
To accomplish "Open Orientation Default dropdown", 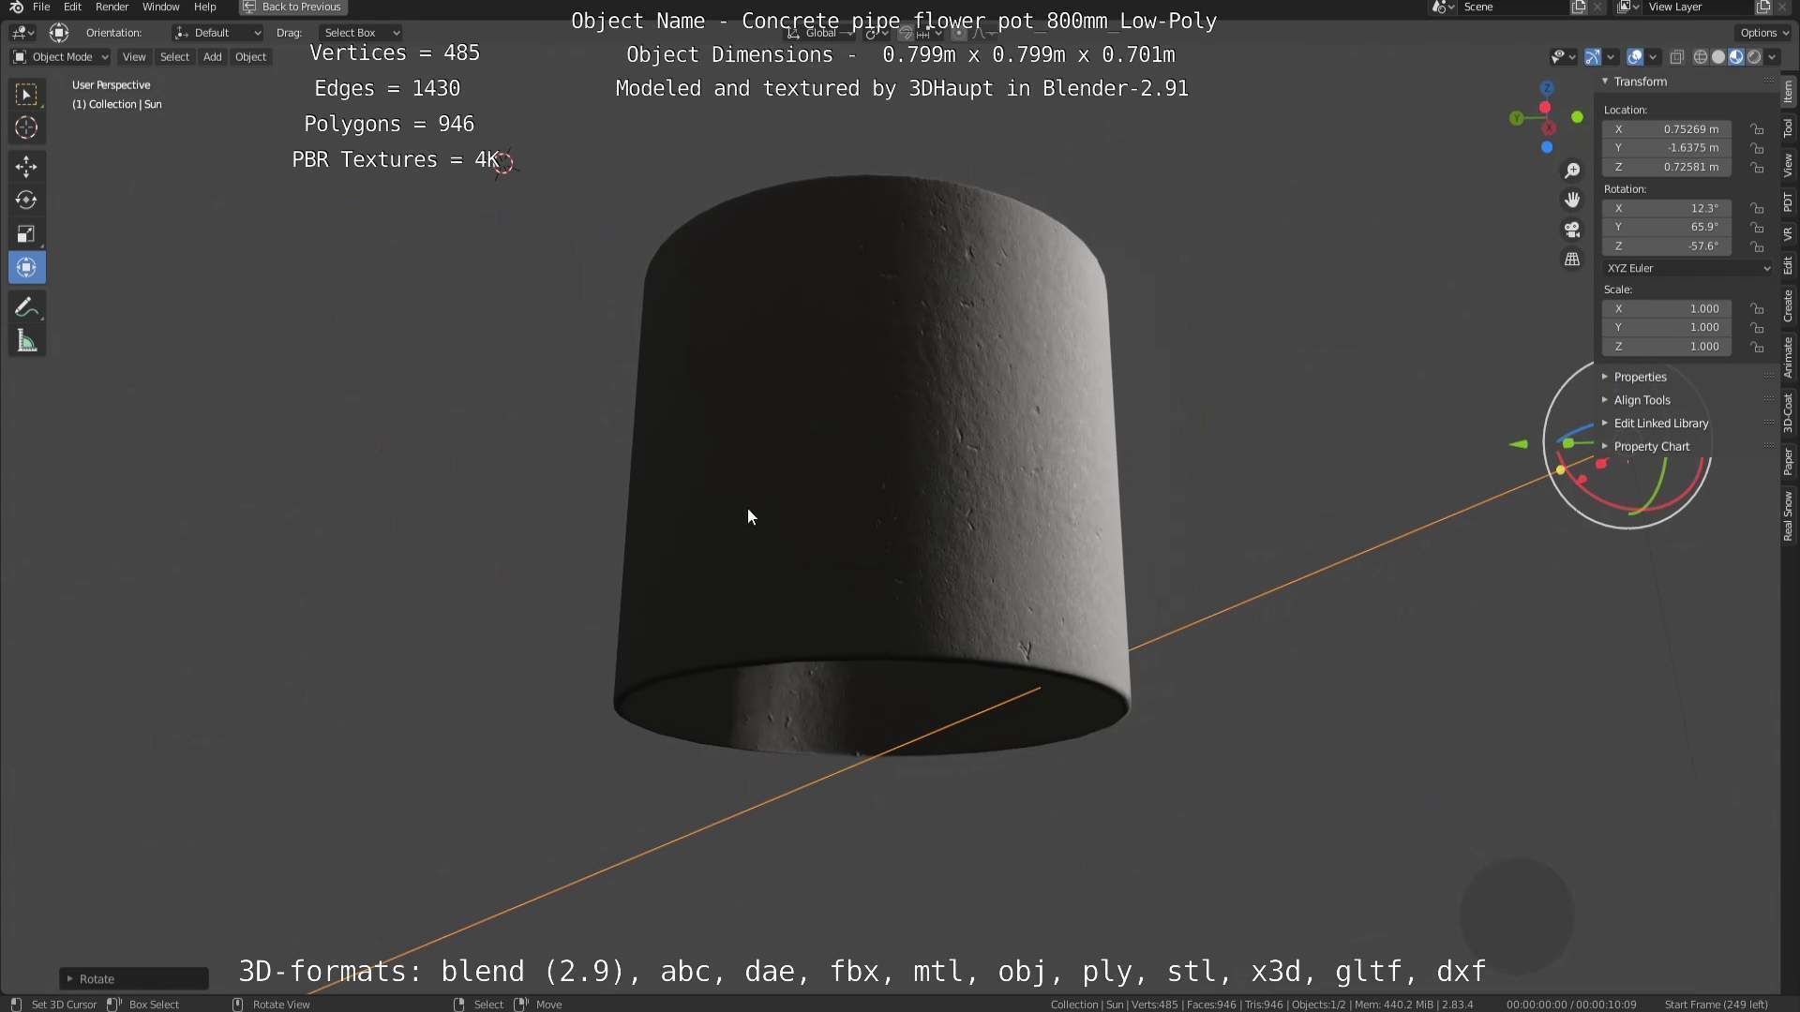I will point(217,33).
